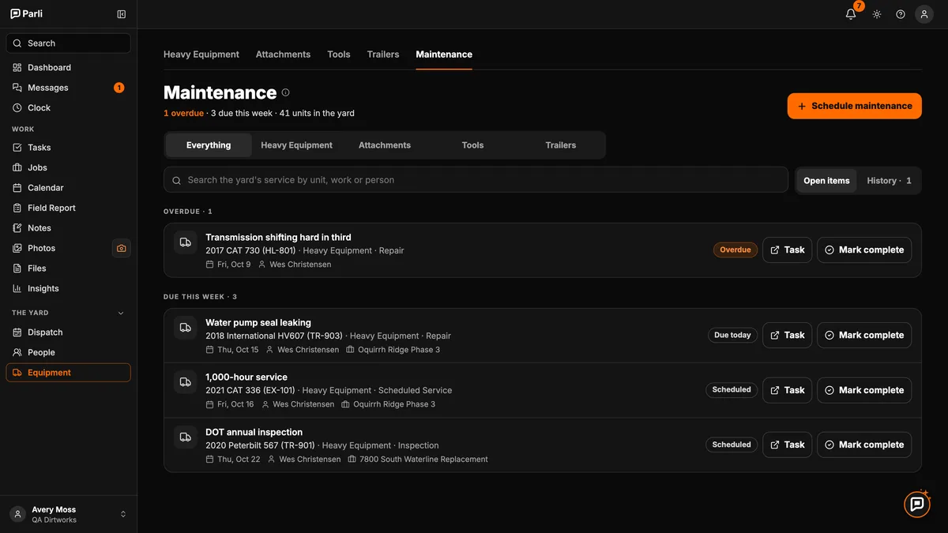Click 'Transmission shifting hard in third' title

(x=278, y=237)
